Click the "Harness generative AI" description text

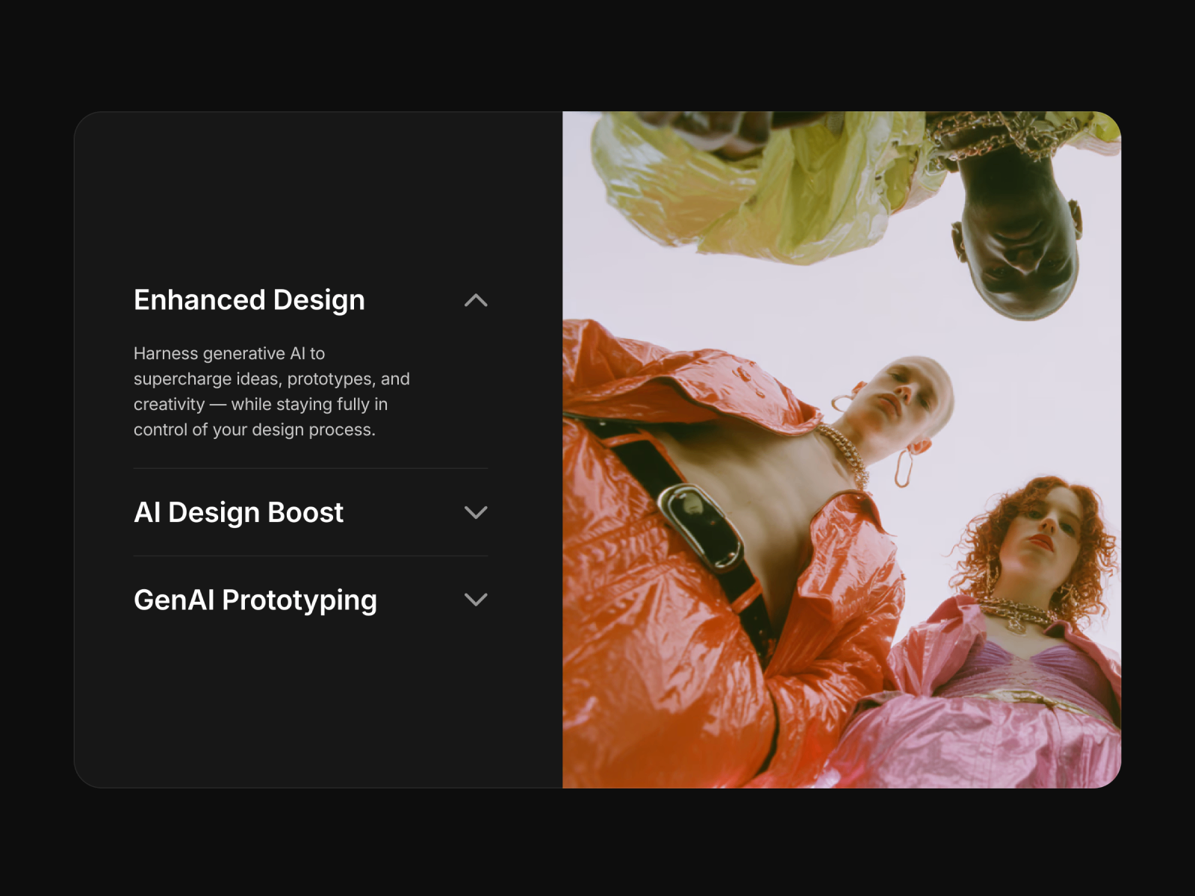click(272, 391)
